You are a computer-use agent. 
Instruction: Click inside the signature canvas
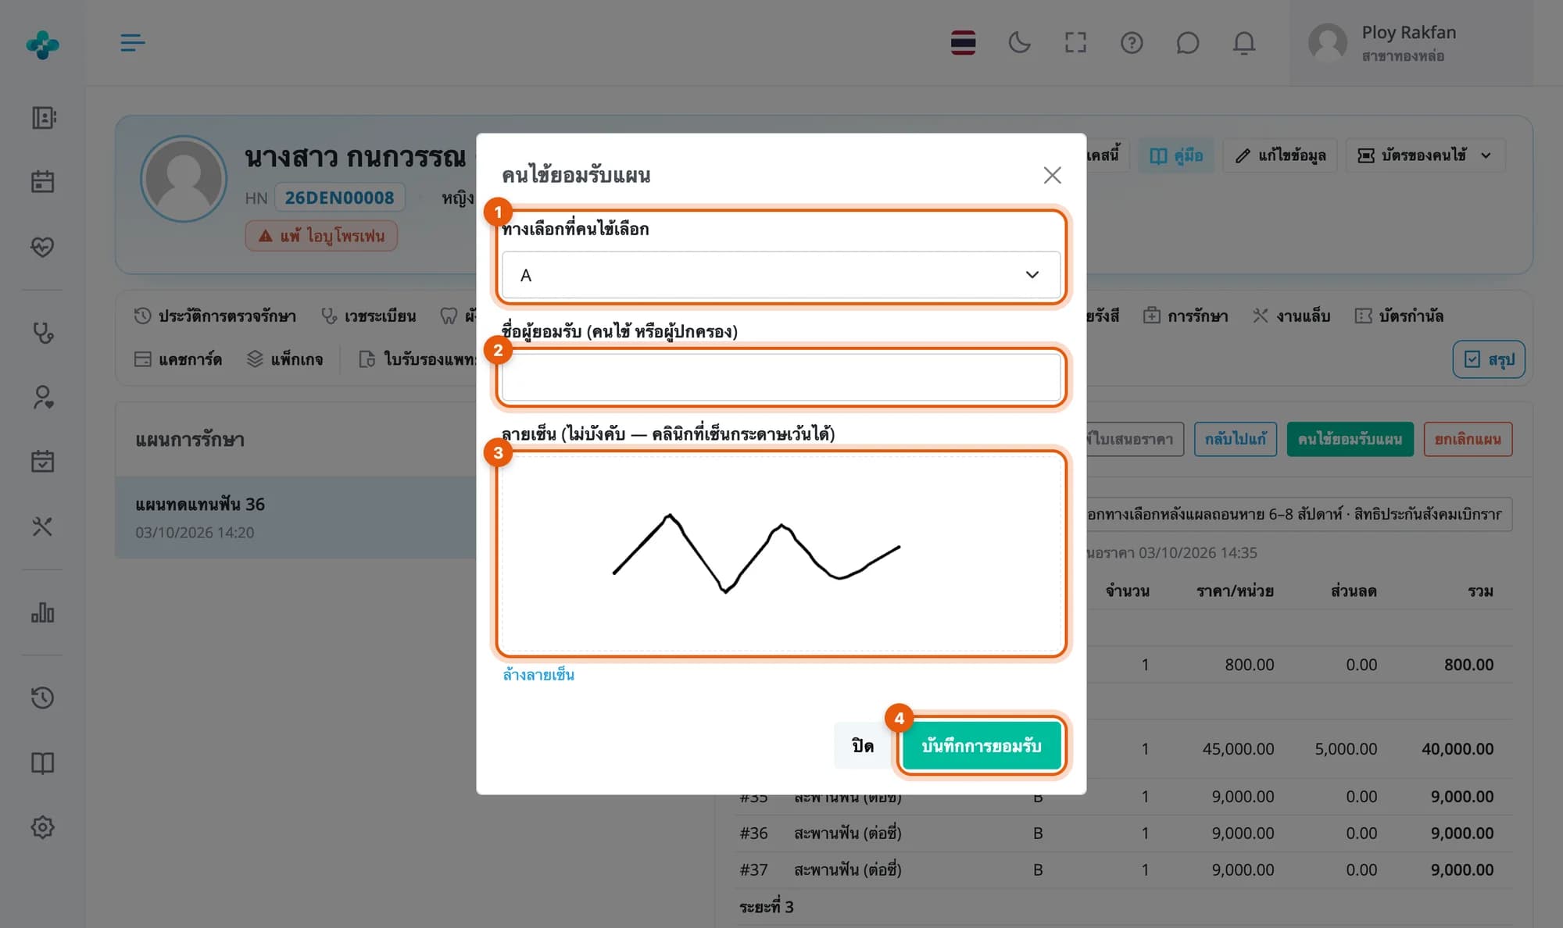[781, 553]
